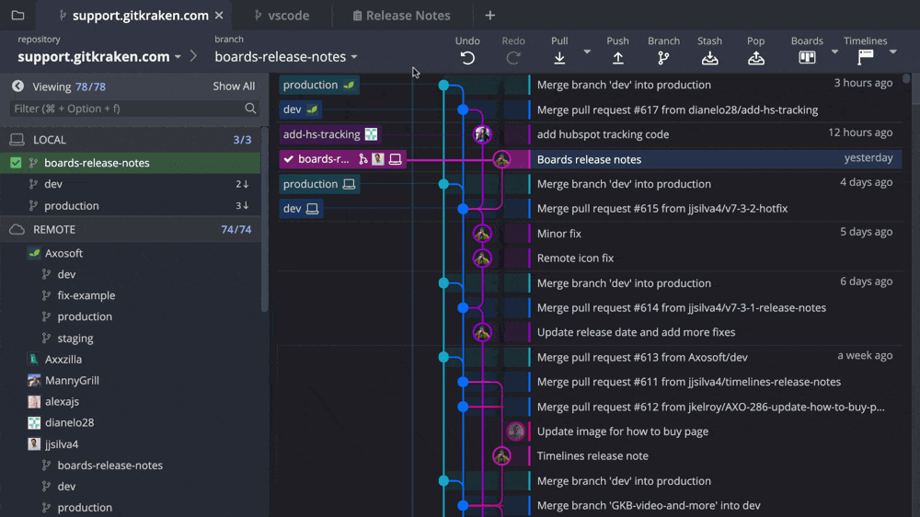The image size is (920, 517).
Task: Click the folder icon at top left
Action: (x=17, y=16)
